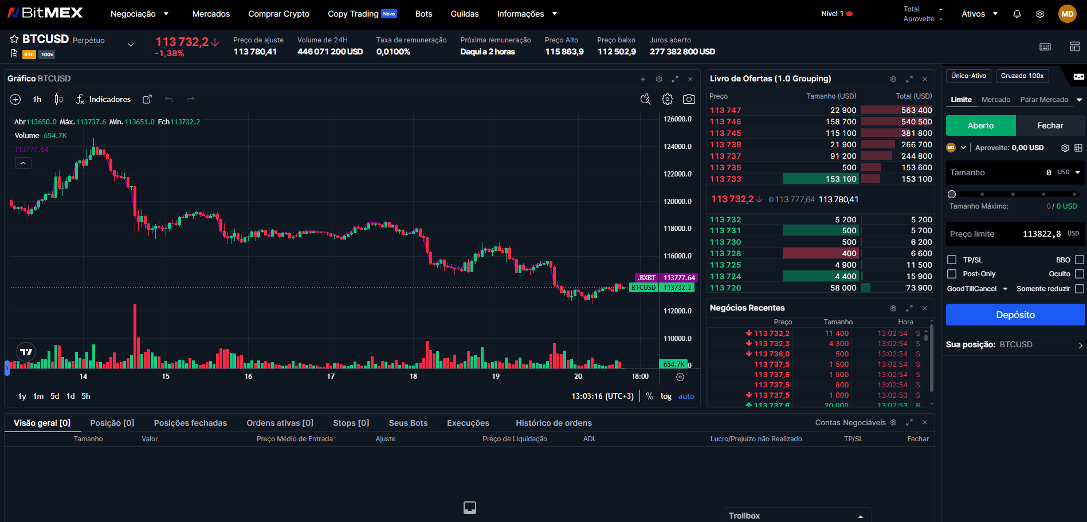Expand BTCUSD instrument selector chevron
This screenshot has width=1087, height=522.
point(131,45)
